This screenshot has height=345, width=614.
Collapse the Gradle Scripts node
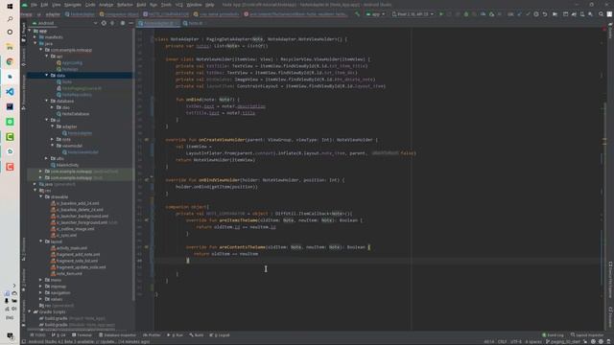[30, 311]
